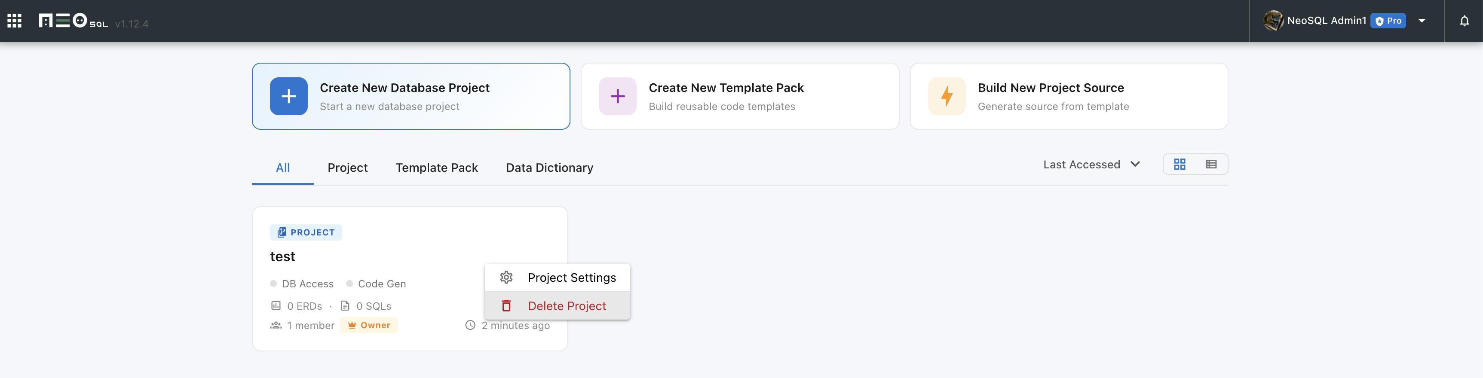Switch to grid view layout
The width and height of the screenshot is (1483, 378).
tap(1179, 165)
